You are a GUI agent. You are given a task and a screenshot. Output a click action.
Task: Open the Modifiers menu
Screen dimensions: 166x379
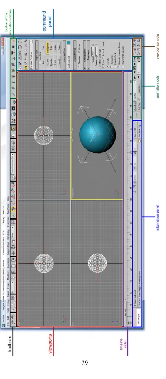tap(8, 275)
